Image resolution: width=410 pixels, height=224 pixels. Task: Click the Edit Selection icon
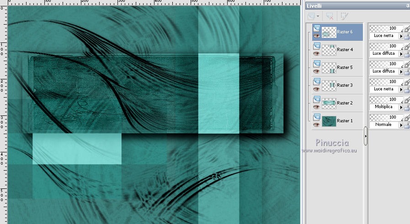coord(344,16)
